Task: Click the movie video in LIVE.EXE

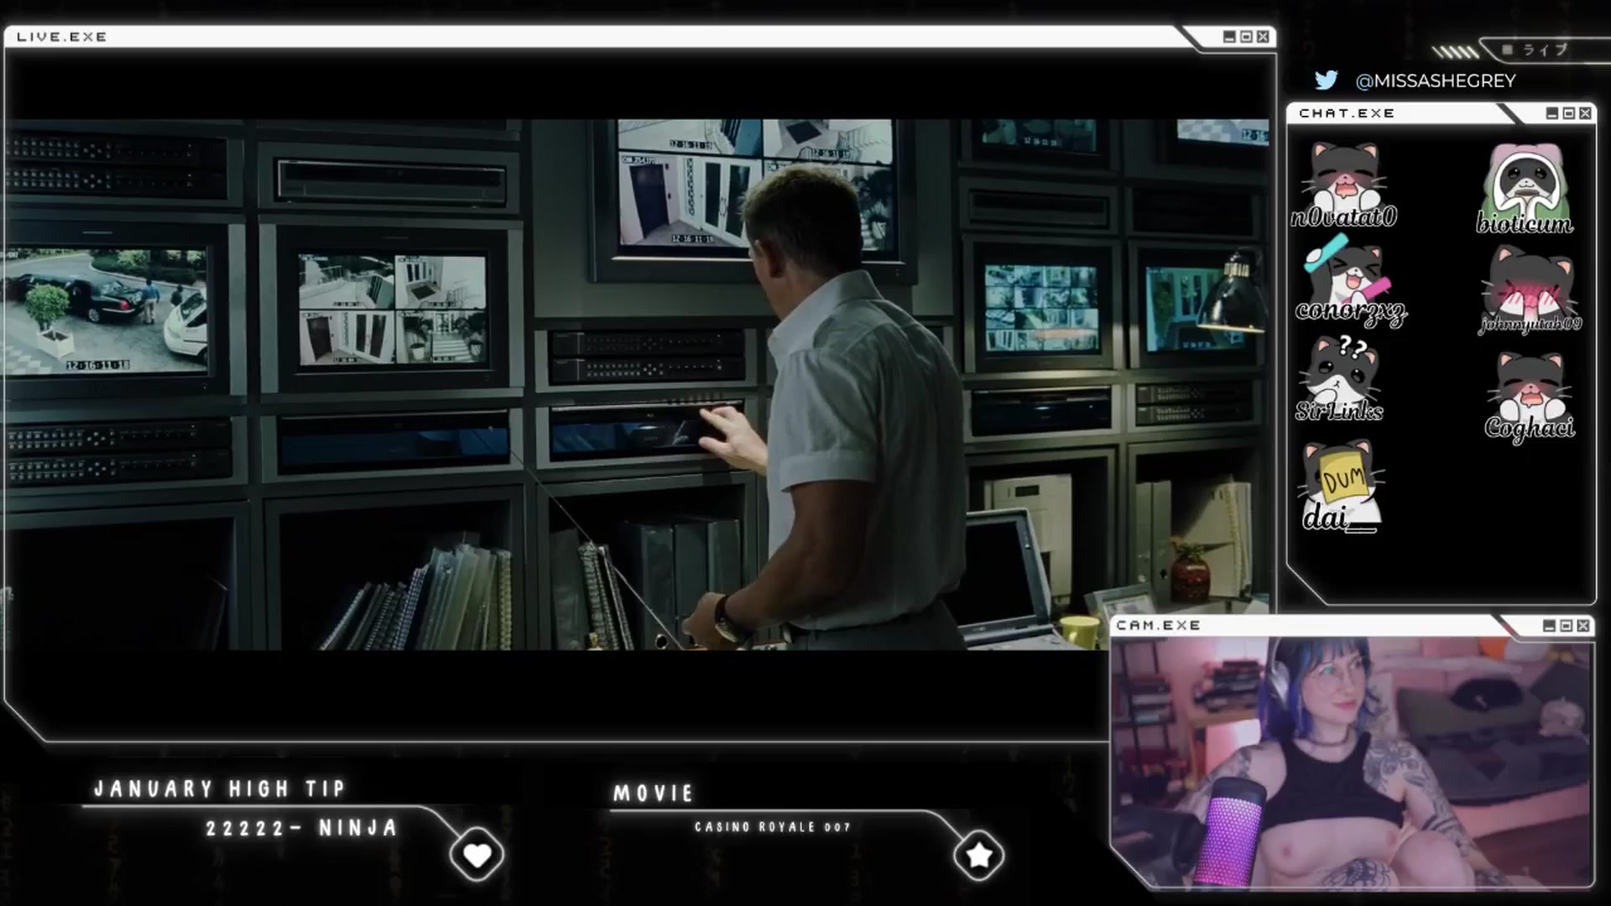Action: 638,384
